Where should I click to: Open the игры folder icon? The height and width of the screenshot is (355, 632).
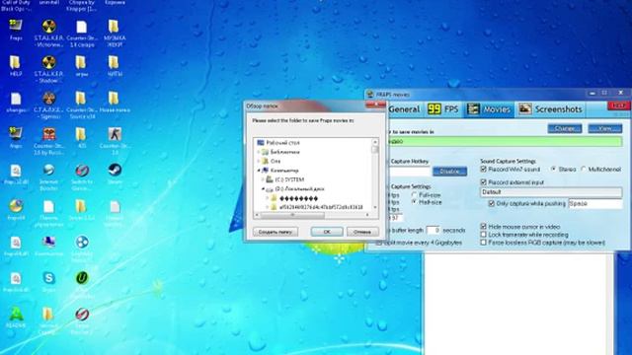point(81,63)
